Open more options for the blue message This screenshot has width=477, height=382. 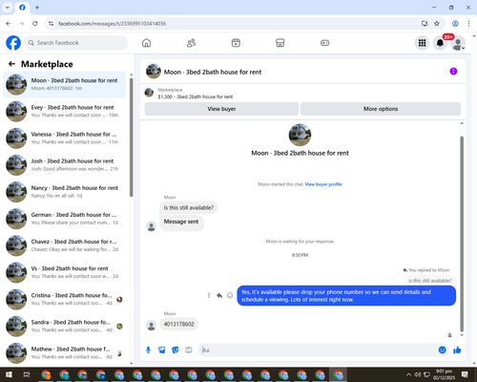click(x=209, y=295)
